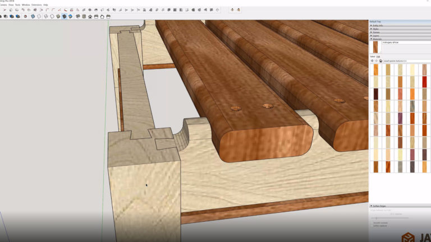The height and width of the screenshot is (242, 431).
Task: Open the Extensions menu
Action: [x=36, y=5]
